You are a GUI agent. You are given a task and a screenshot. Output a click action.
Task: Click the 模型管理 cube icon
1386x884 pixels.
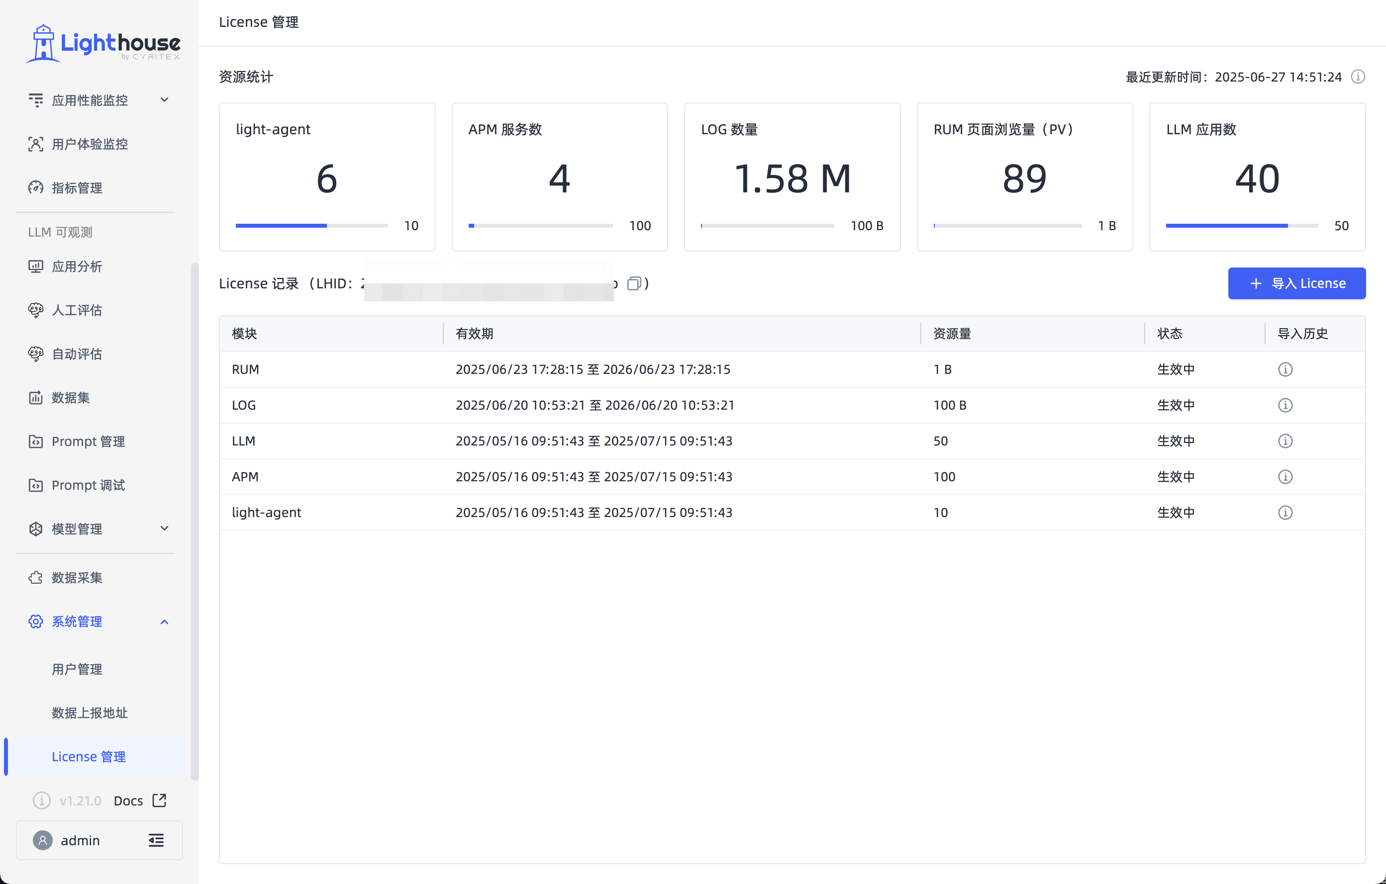(36, 529)
